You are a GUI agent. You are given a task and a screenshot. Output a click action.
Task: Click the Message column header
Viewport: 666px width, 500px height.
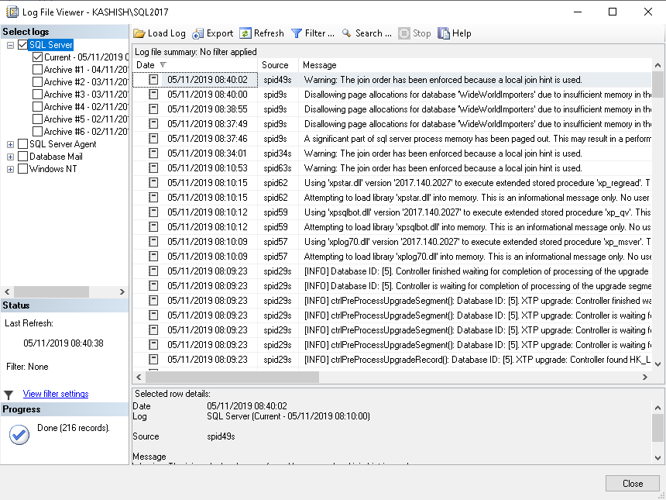475,65
